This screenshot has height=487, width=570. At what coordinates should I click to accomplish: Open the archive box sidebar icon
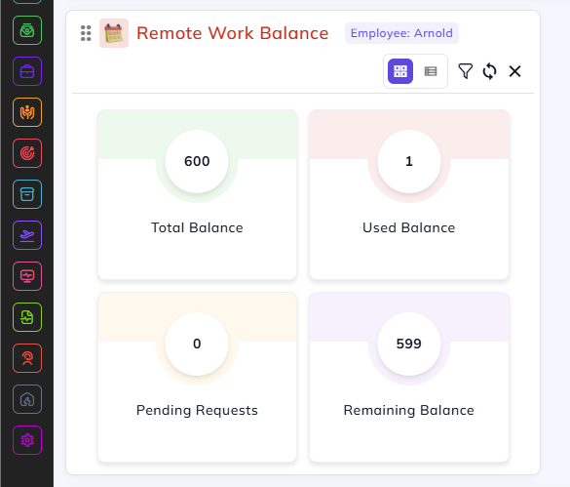pyautogui.click(x=27, y=194)
